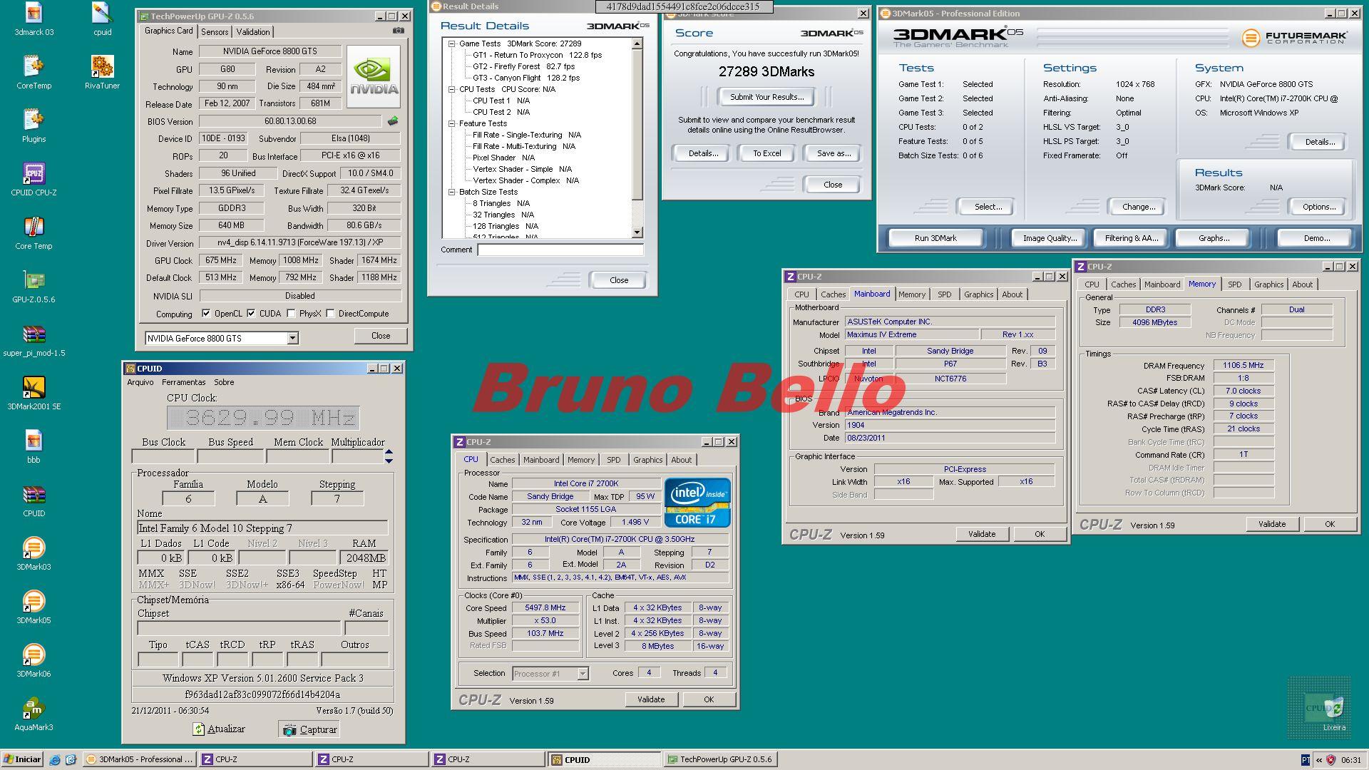Open the Processor #1 selection dropdown in CPU-Z
Viewport: 1369px width, 770px height.
[583, 673]
